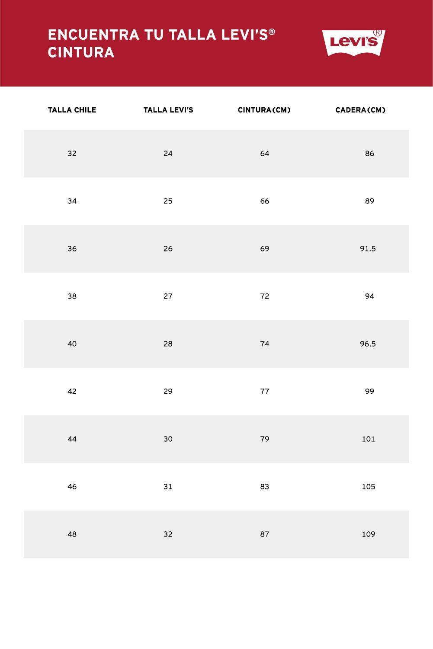This screenshot has height=649, width=433.
Task: Select hip measurement 109
Action: [x=369, y=534]
